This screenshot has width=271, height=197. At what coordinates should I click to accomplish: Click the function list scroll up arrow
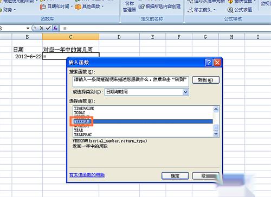(x=216, y=109)
